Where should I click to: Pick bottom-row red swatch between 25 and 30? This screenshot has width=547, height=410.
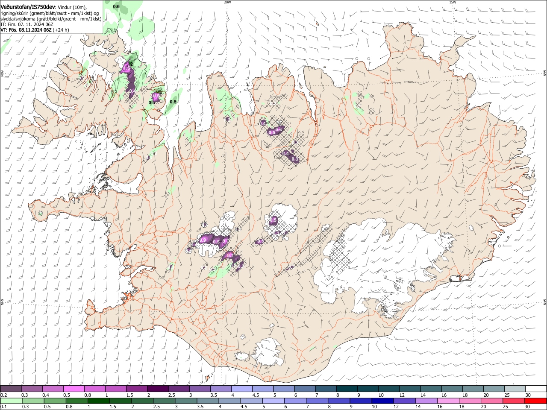tap(513, 401)
